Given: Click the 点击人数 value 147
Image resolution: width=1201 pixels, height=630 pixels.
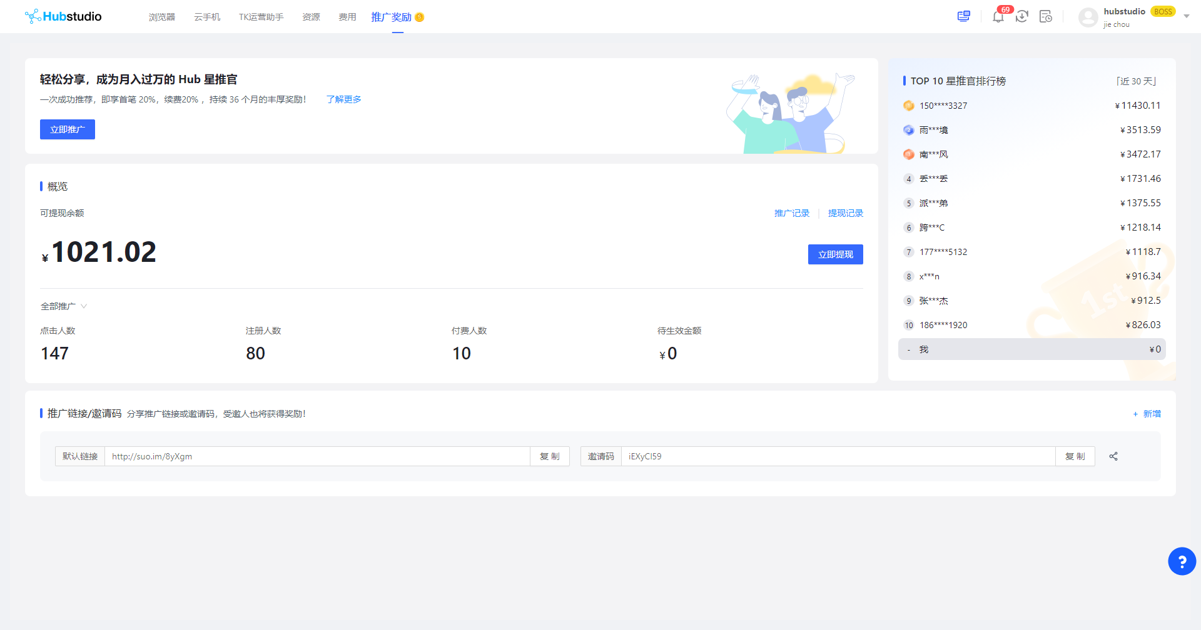Looking at the screenshot, I should (x=54, y=353).
